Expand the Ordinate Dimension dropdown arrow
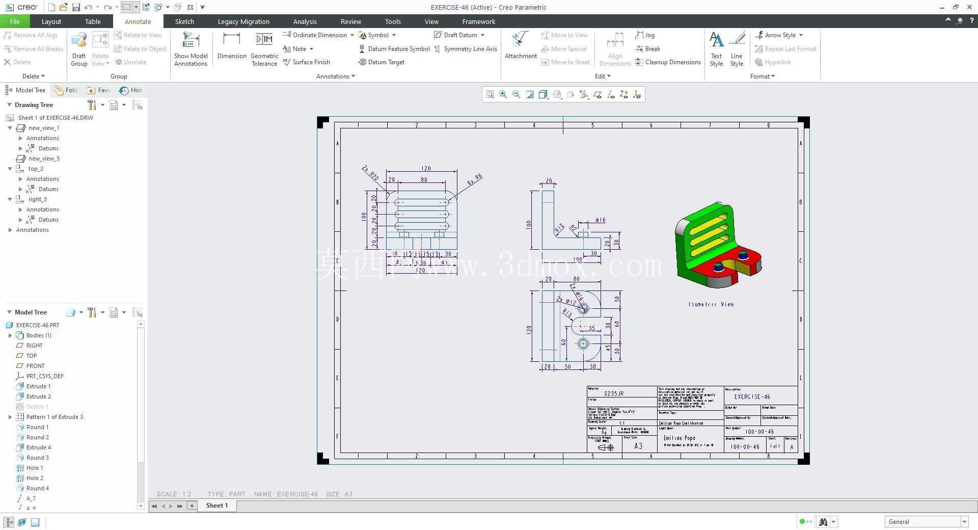Screen dimensions: 978x530 click(x=352, y=35)
